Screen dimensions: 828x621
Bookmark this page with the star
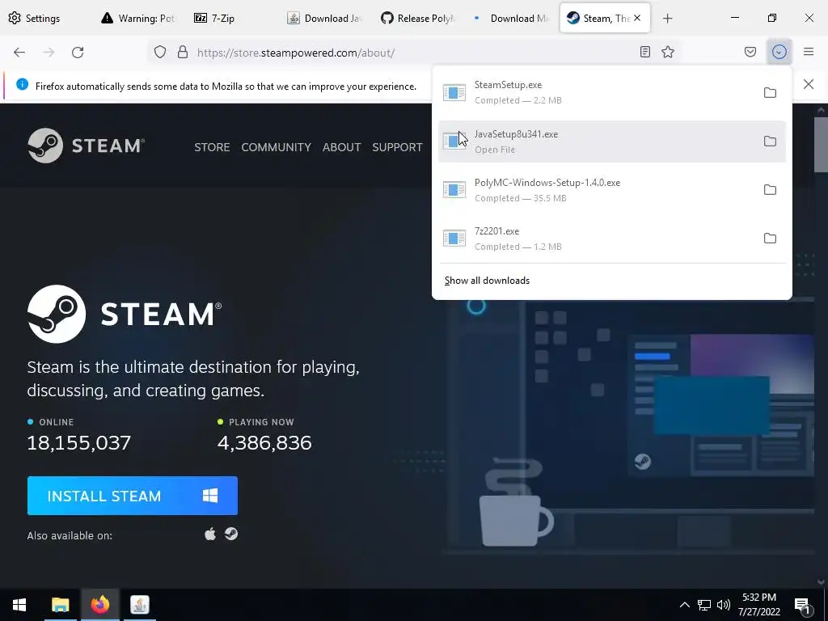[668, 52]
